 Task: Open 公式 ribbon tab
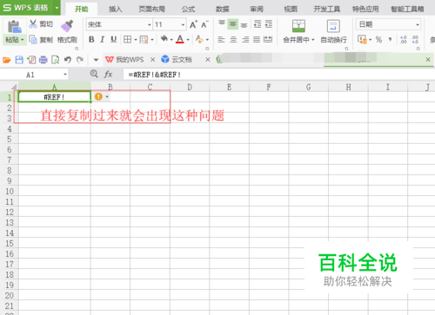click(x=188, y=9)
